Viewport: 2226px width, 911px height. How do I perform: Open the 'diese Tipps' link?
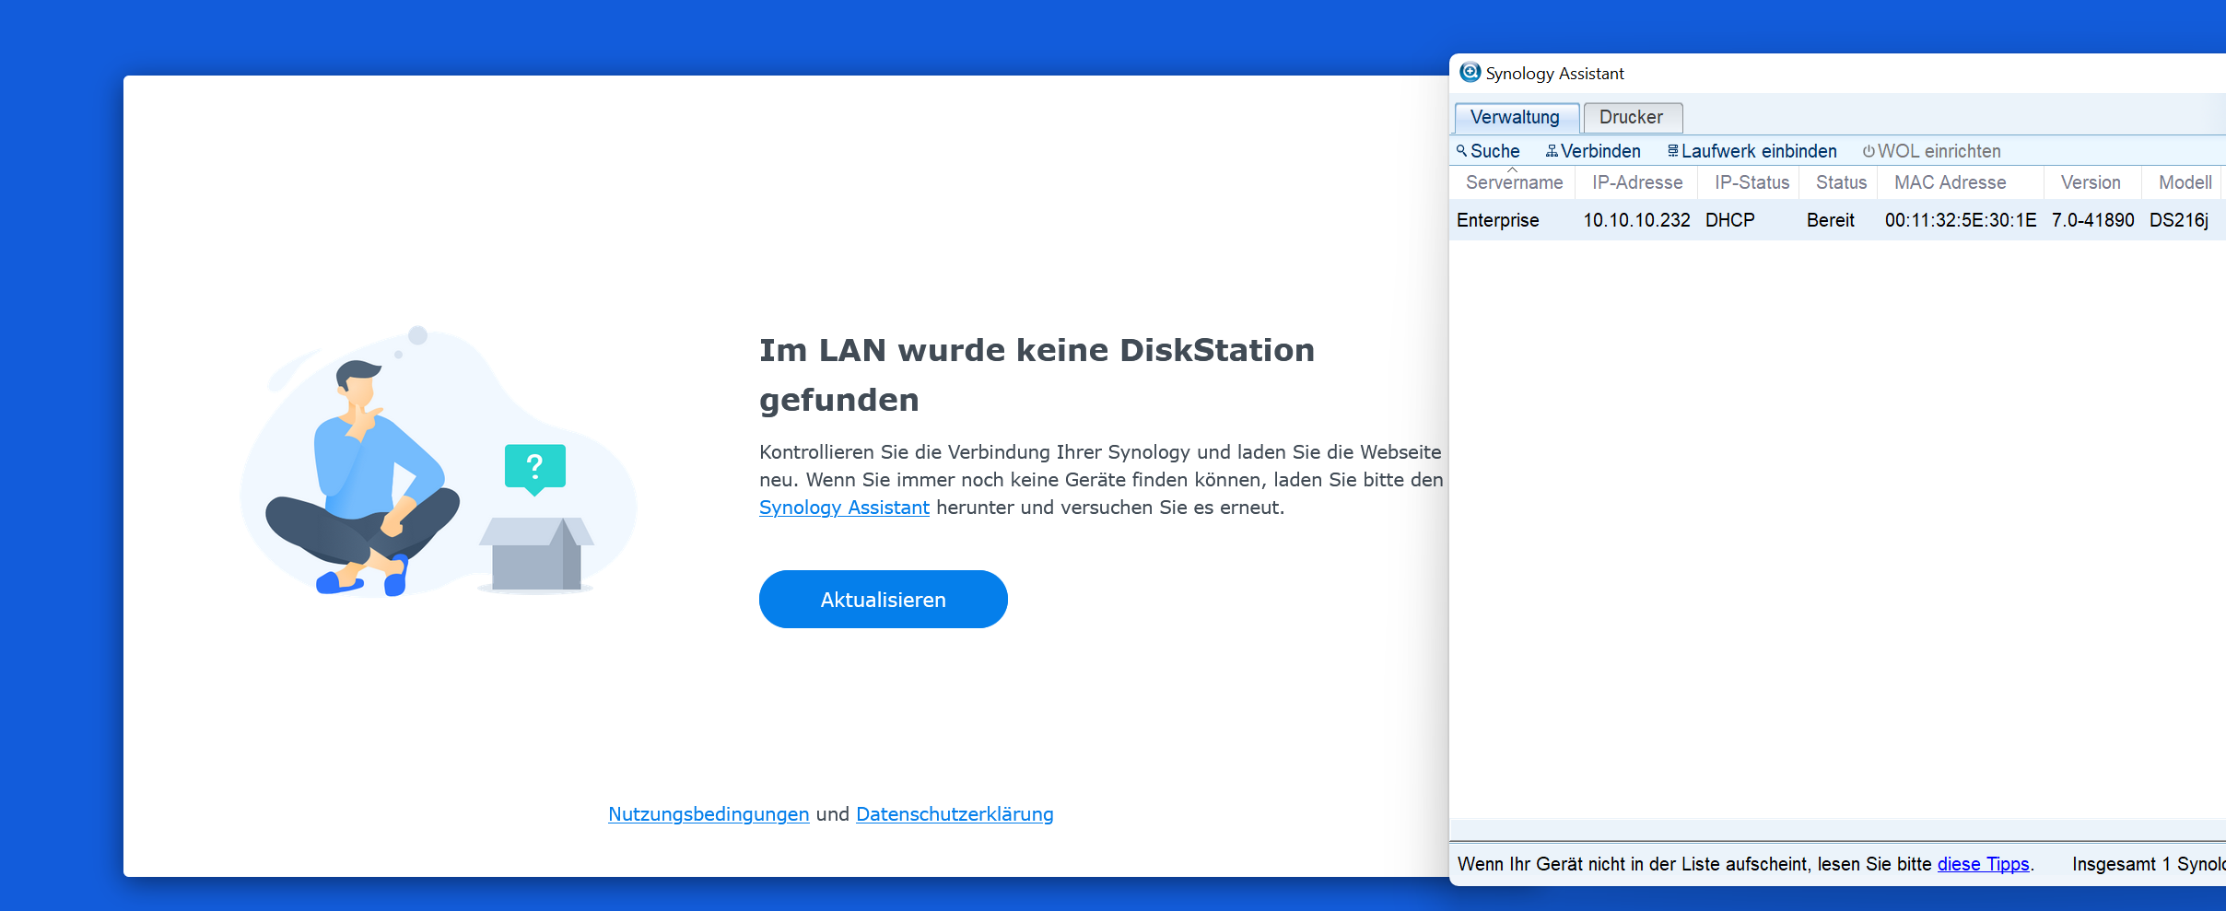(x=1984, y=864)
